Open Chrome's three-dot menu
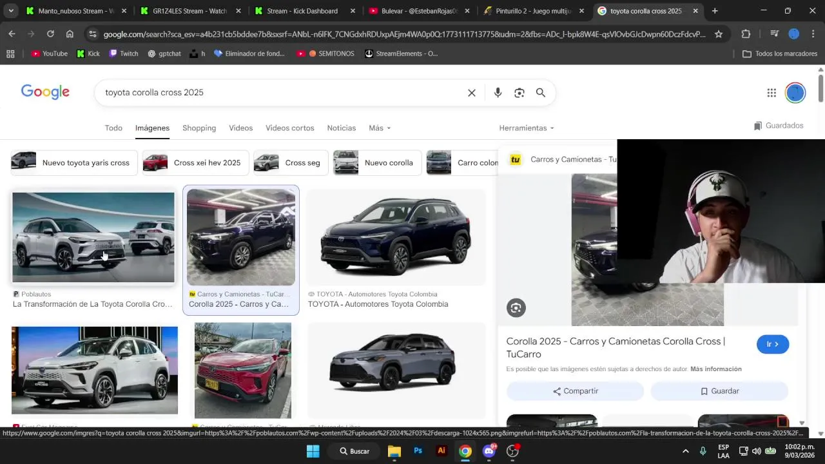 813,34
